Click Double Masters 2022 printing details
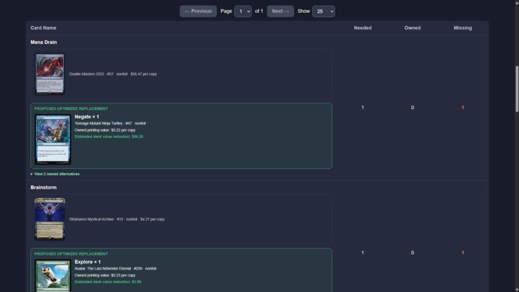The width and height of the screenshot is (519, 292). point(113,74)
